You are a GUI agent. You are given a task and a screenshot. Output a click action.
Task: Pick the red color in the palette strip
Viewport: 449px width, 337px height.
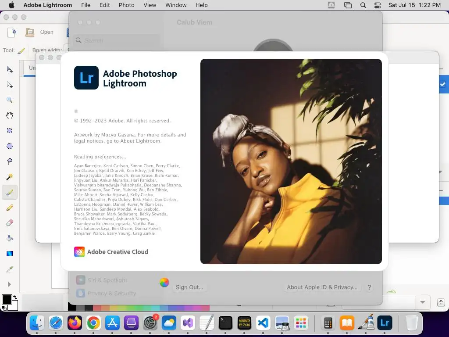click(97, 308)
